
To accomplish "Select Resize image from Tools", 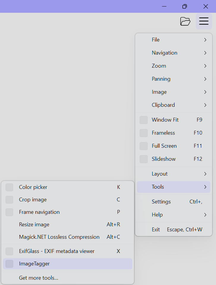I will click(34, 225).
